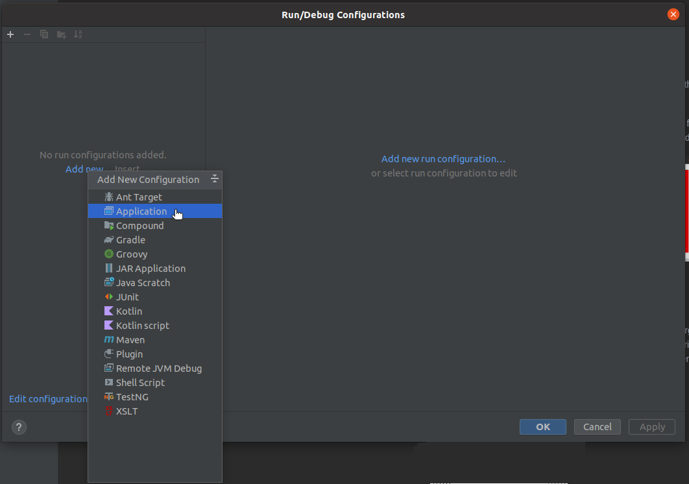This screenshot has width=689, height=484.
Task: Choose Maven configuration type
Action: pyautogui.click(x=154, y=340)
